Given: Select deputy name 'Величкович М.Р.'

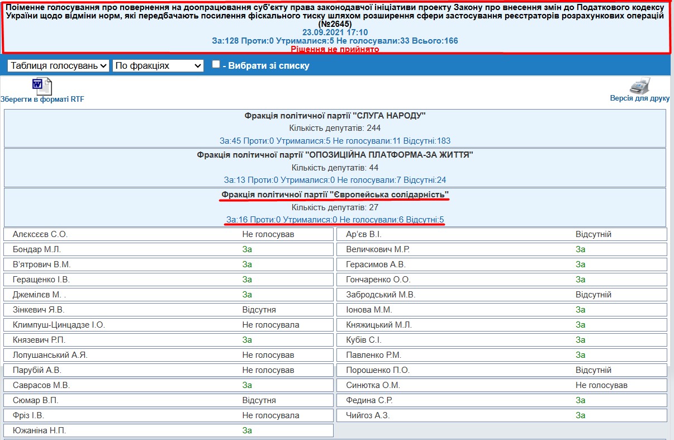Looking at the screenshot, I should point(378,249).
